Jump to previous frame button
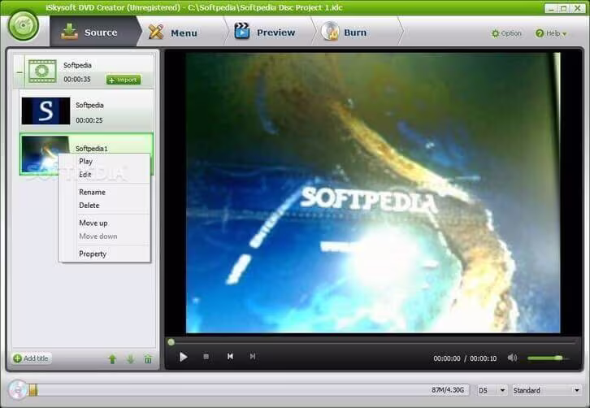590x408 pixels. coord(230,356)
